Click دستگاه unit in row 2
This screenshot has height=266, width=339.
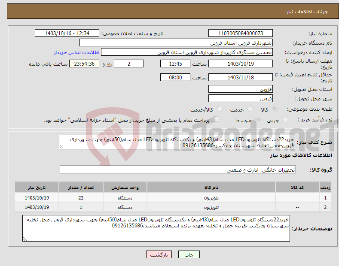125,207
